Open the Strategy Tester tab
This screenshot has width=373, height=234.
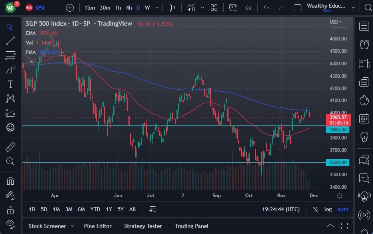coord(143,226)
